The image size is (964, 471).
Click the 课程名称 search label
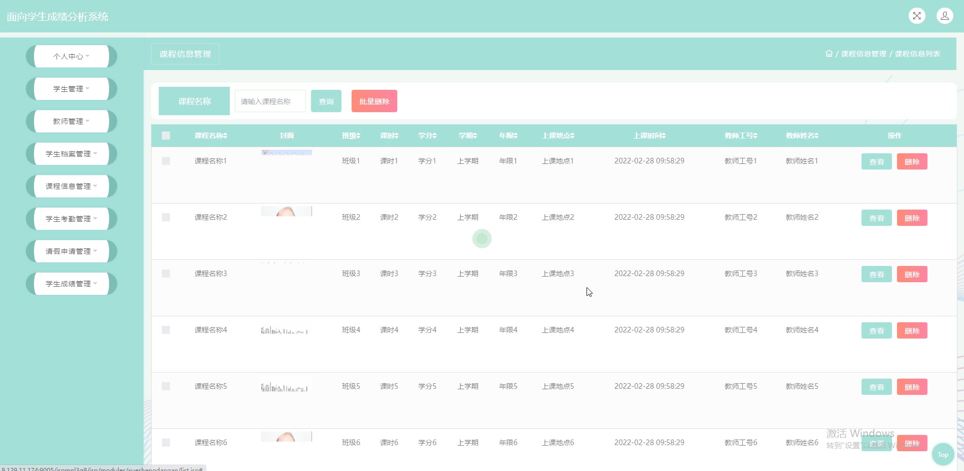click(x=194, y=101)
